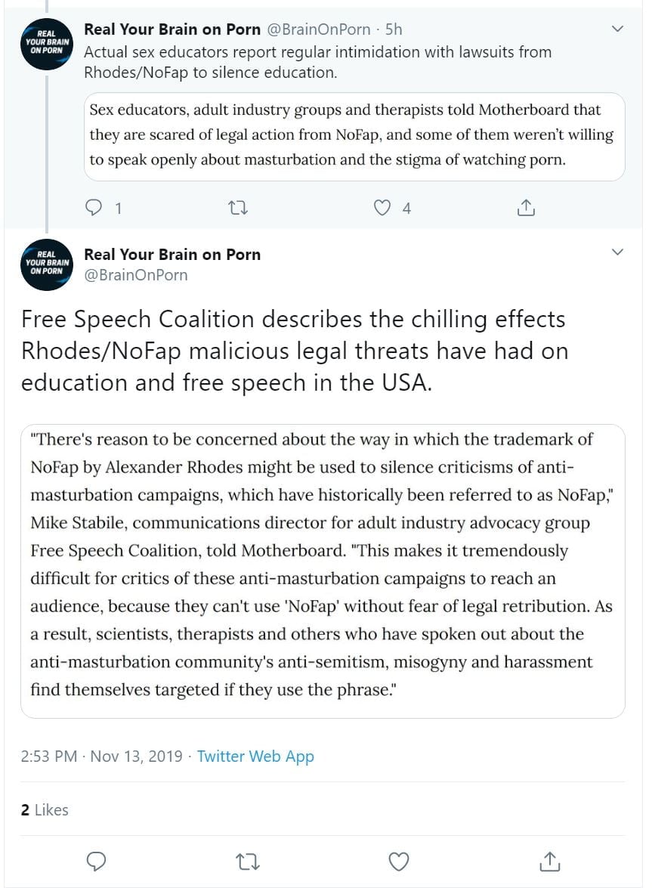The width and height of the screenshot is (652, 888).
Task: Share the main tweet
Action: tap(549, 861)
